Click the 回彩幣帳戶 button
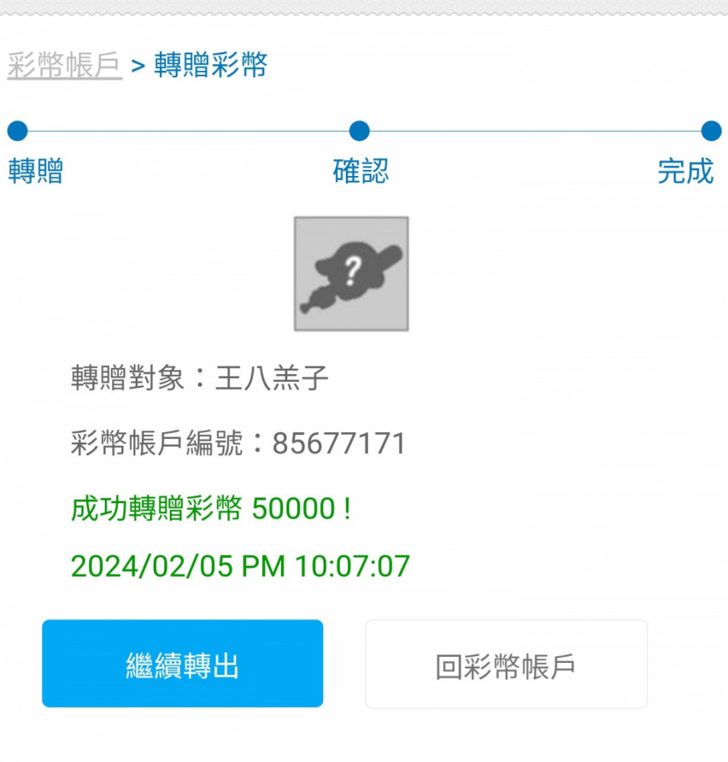The image size is (728, 762). pos(506,664)
